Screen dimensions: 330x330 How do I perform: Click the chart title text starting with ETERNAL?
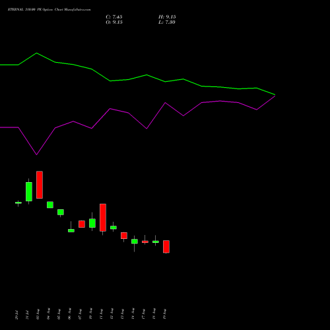(49, 9)
